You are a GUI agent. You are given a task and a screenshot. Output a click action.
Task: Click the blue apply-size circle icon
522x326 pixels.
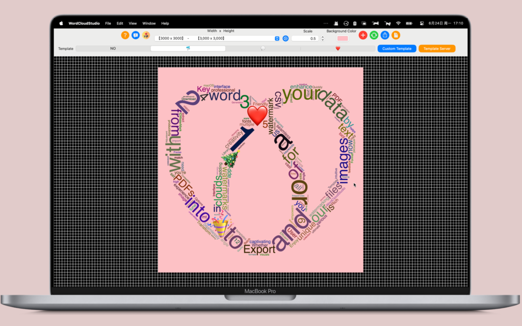[x=285, y=39]
